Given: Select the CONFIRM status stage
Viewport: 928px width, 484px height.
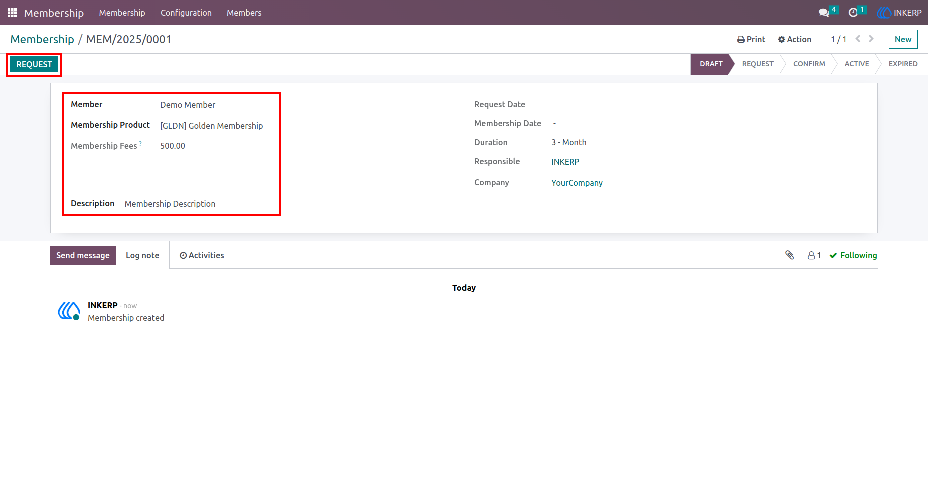Looking at the screenshot, I should 809,64.
